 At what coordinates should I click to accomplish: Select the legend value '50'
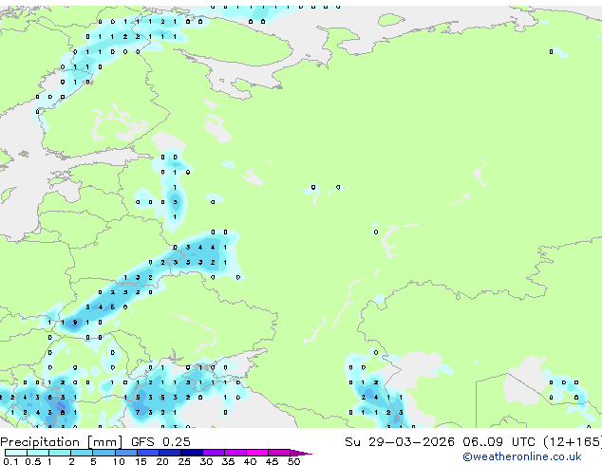(293, 461)
